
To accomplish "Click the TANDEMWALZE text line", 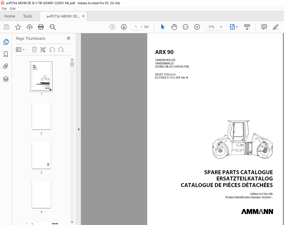I will [164, 63].
